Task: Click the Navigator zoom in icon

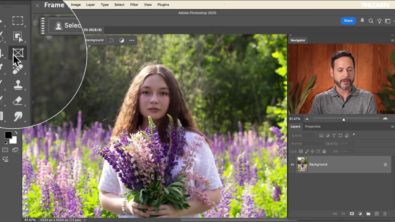Action: click(x=385, y=119)
